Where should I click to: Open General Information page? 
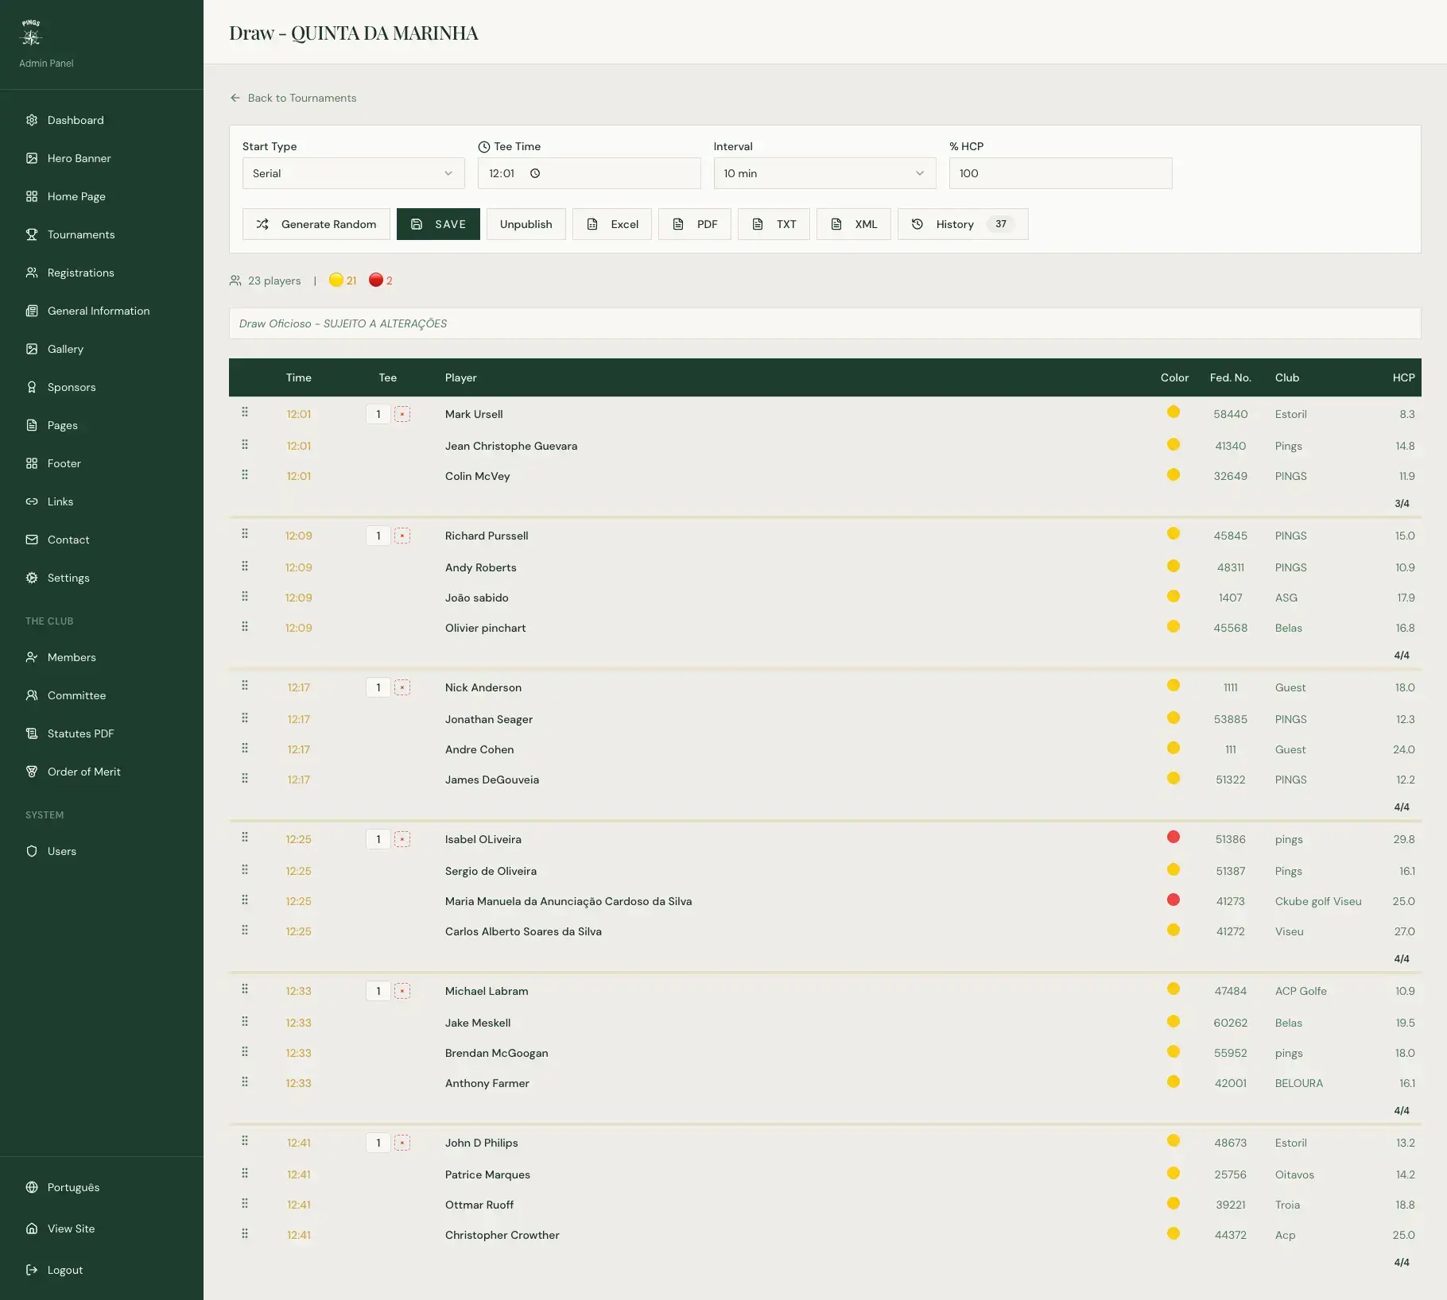coord(102,311)
